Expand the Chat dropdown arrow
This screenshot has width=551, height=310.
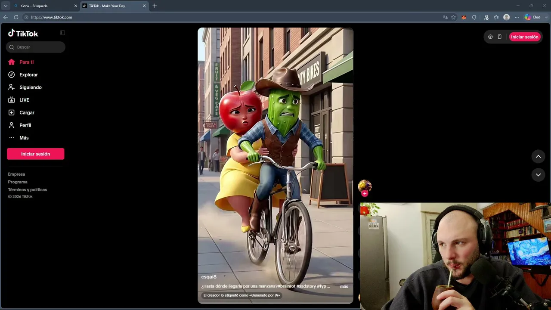tap(545, 17)
